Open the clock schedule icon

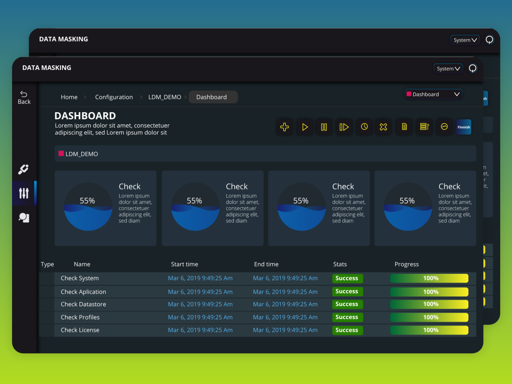(x=364, y=127)
